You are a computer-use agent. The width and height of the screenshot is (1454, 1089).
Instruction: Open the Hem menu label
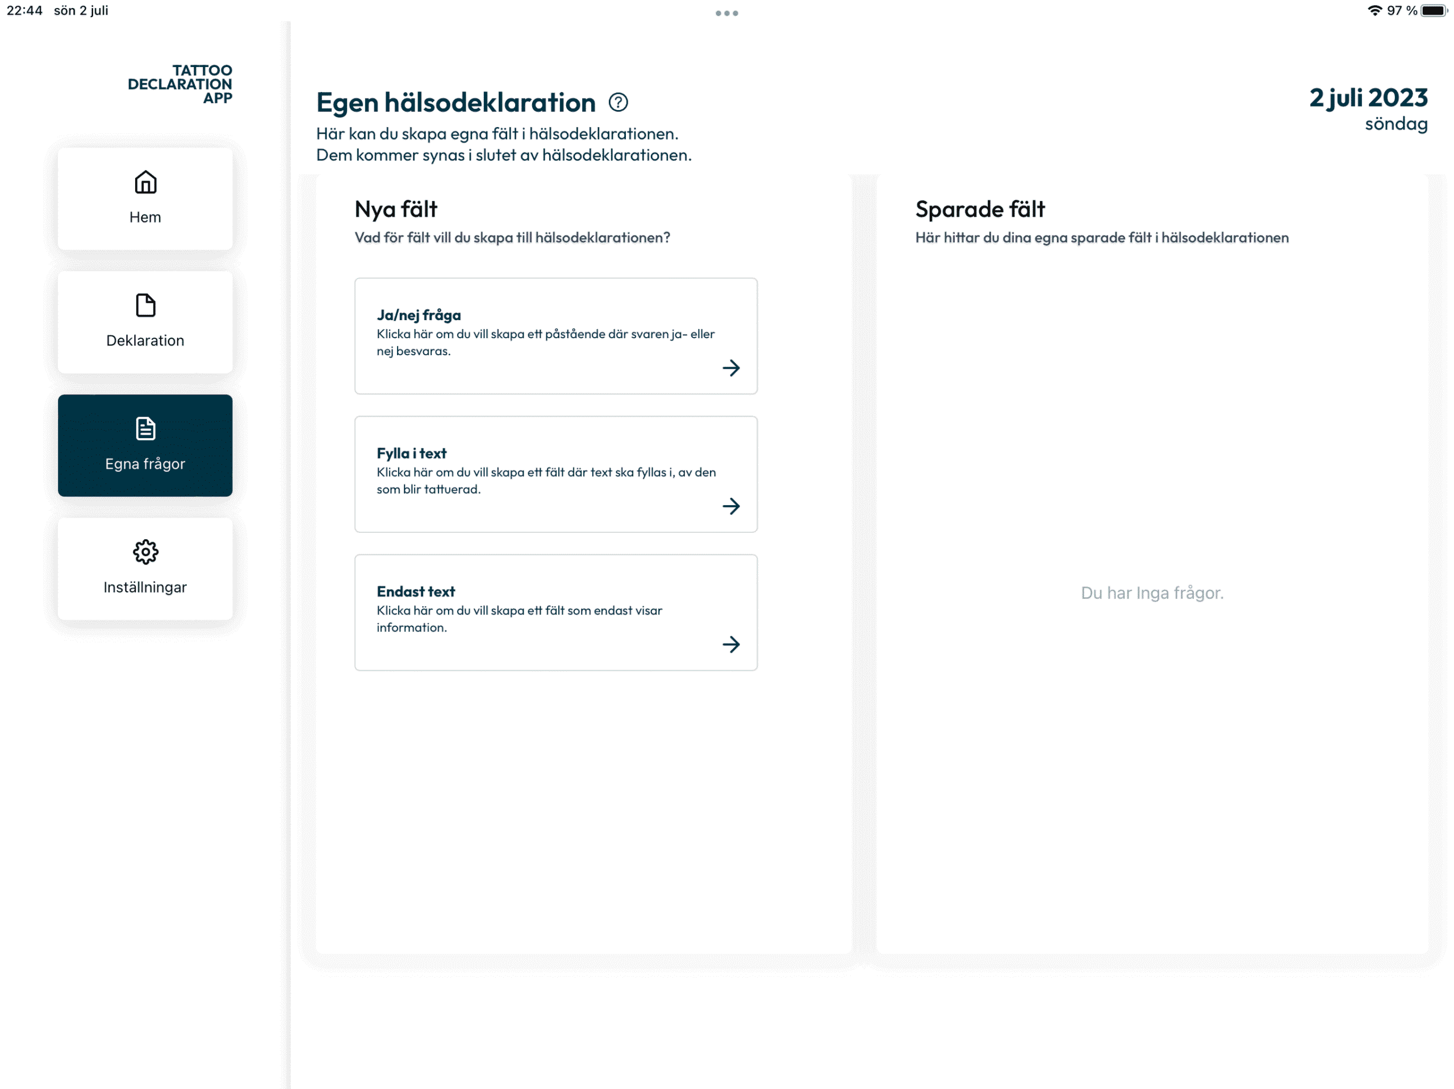tap(145, 217)
